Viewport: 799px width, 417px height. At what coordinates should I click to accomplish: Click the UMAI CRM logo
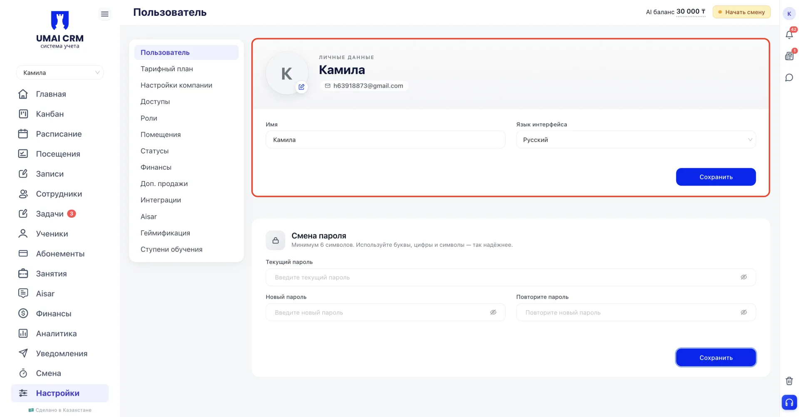pos(60,30)
